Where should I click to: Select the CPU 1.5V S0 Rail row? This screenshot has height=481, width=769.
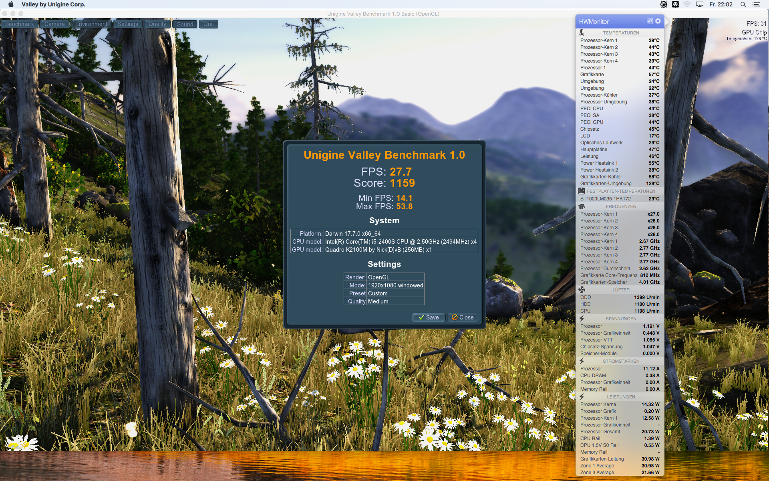tap(620, 445)
